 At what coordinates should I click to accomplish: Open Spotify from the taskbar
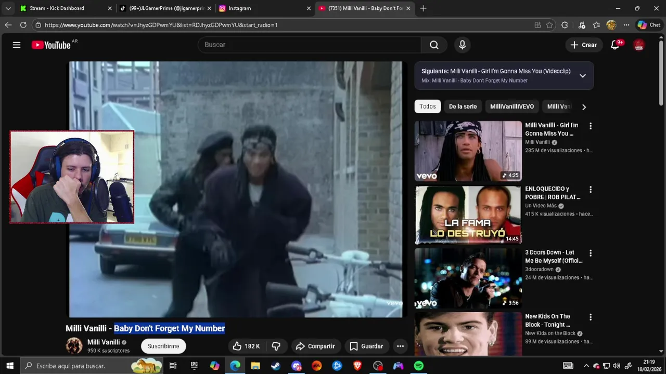[x=419, y=366]
